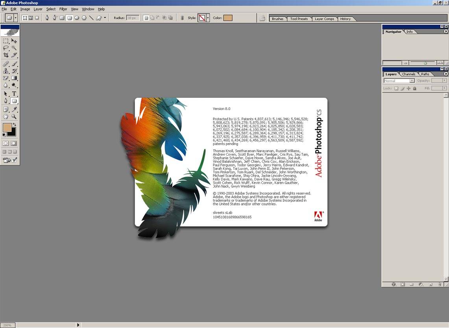449x328 pixels.
Task: Select the History Brush tool
Action: pyautogui.click(x=14, y=71)
